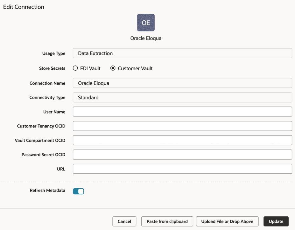
Task: Click the User Name label
Action: pyautogui.click(x=54, y=112)
